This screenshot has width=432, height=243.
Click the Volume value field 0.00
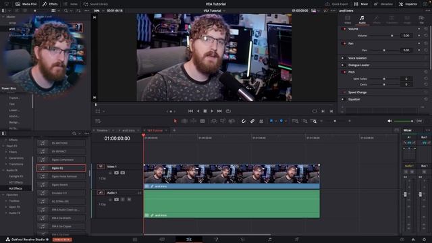tap(406, 36)
